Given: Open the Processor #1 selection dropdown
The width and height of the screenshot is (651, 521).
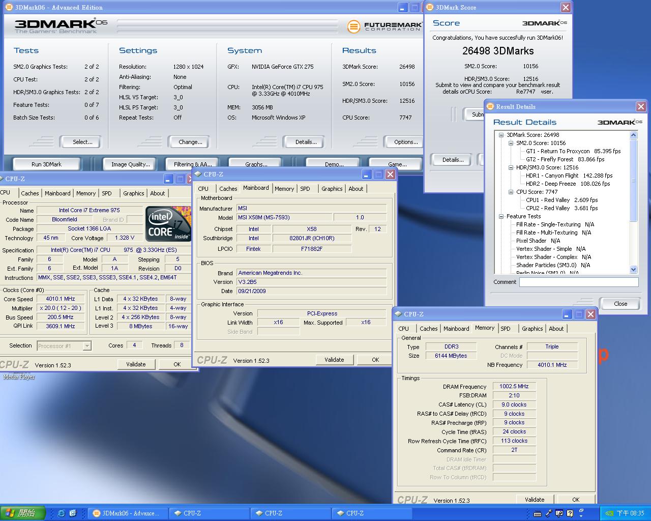Looking at the screenshot, I should pos(87,346).
